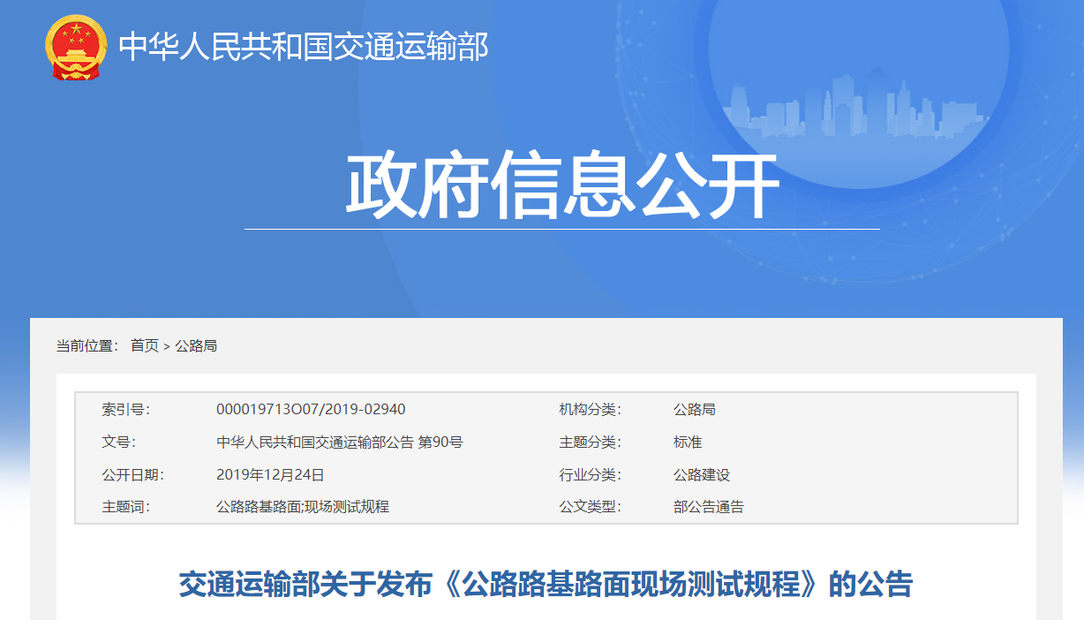Click the 政府信息公开 banner heading

click(x=562, y=186)
